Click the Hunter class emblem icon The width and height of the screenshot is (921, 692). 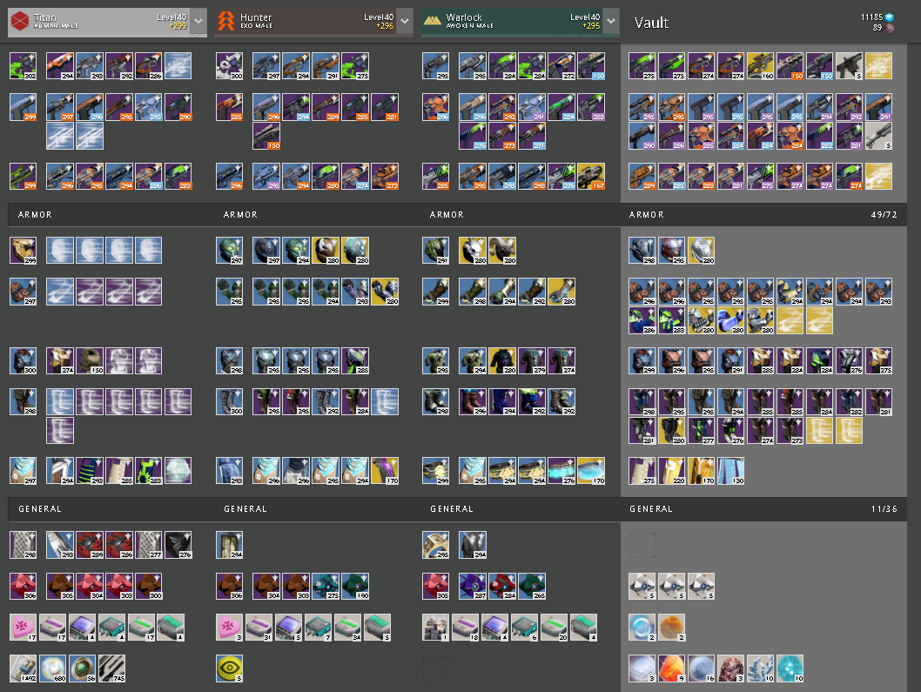point(226,22)
